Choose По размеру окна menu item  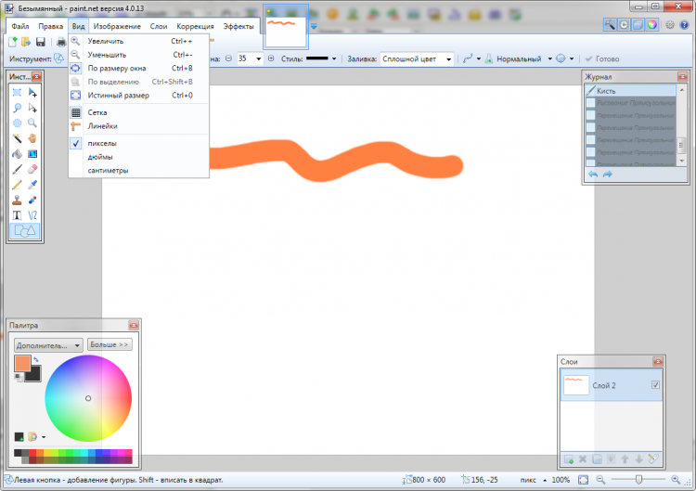point(138,69)
